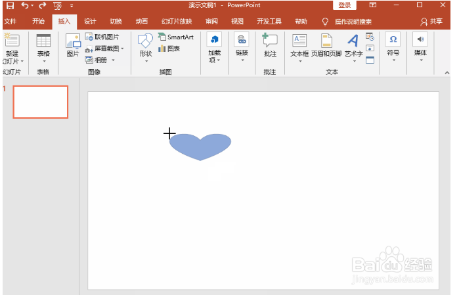The height and width of the screenshot is (295, 459).
Task: Open undo history dropdown arrow
Action: pos(32,5)
